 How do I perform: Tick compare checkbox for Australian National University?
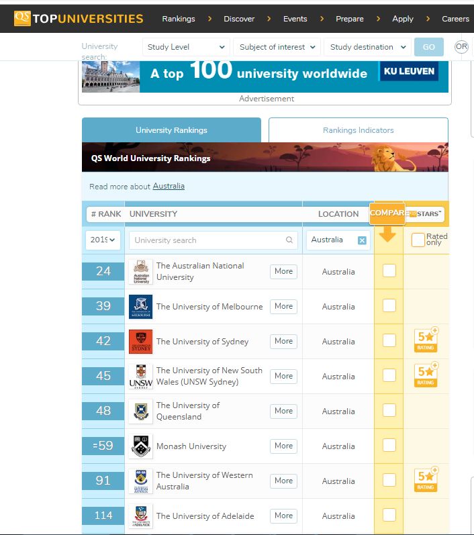click(x=389, y=271)
